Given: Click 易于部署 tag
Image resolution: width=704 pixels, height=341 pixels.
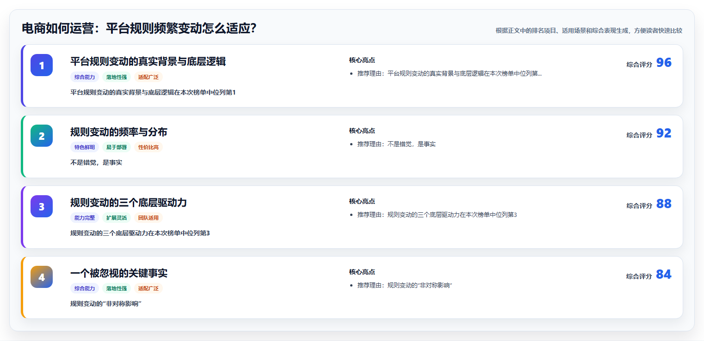Looking at the screenshot, I should point(117,147).
